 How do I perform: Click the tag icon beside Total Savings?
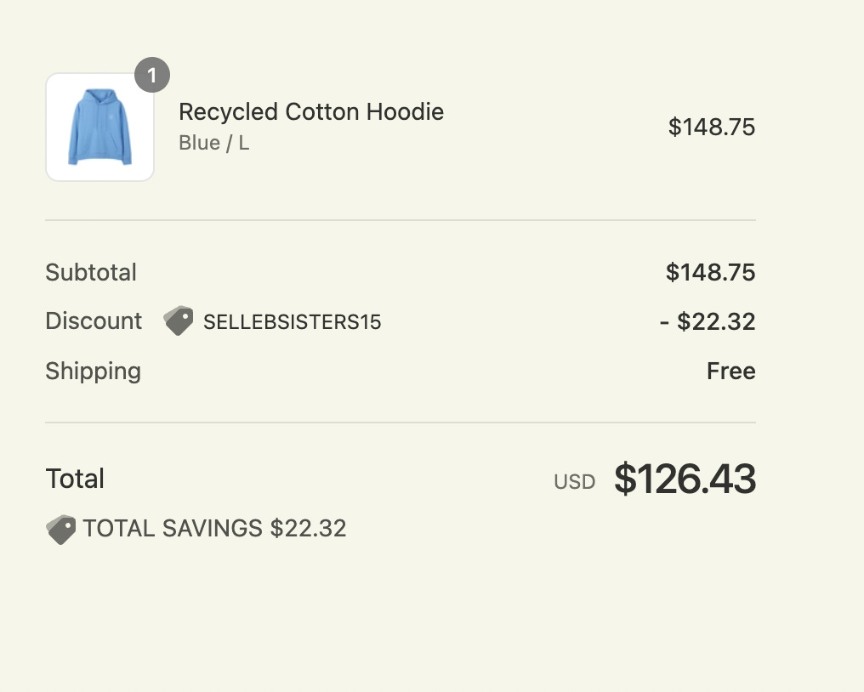60,529
